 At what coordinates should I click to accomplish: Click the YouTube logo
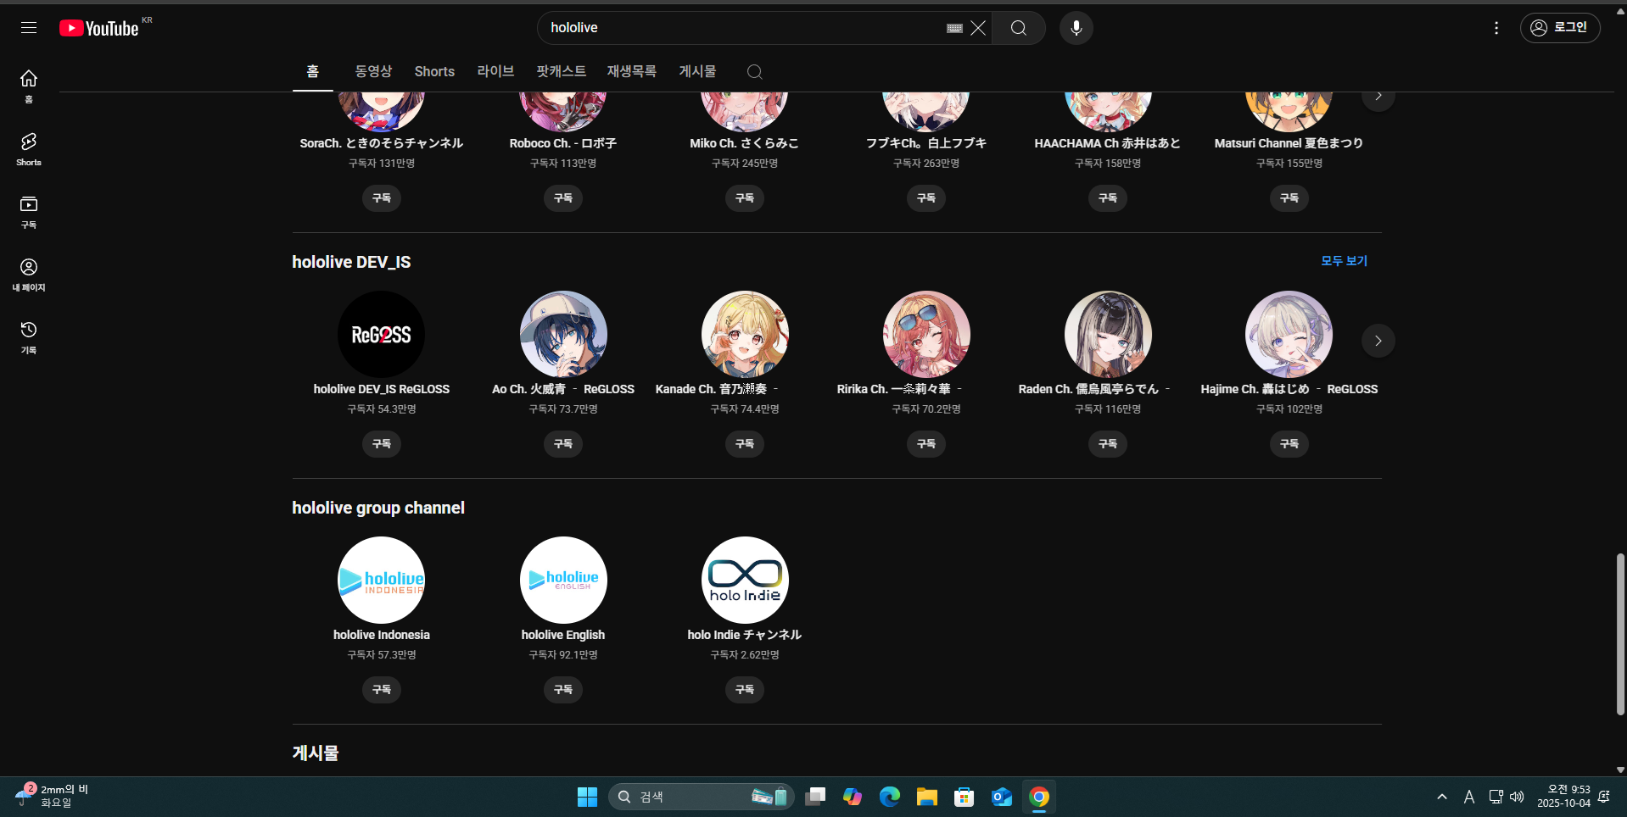click(99, 28)
